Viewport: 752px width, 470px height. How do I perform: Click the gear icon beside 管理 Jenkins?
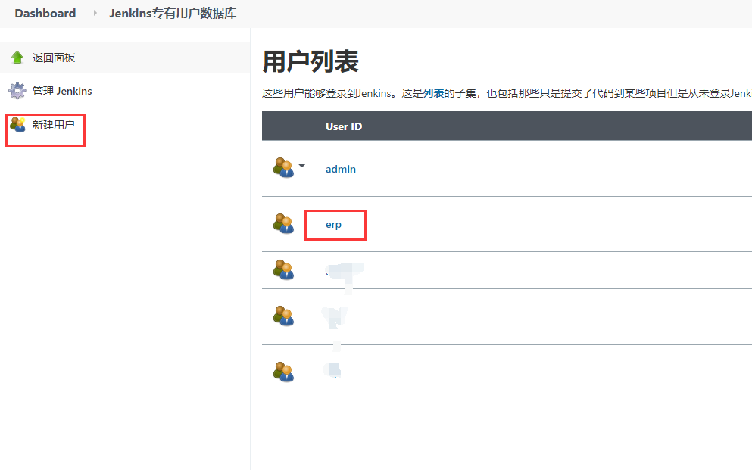pos(17,91)
